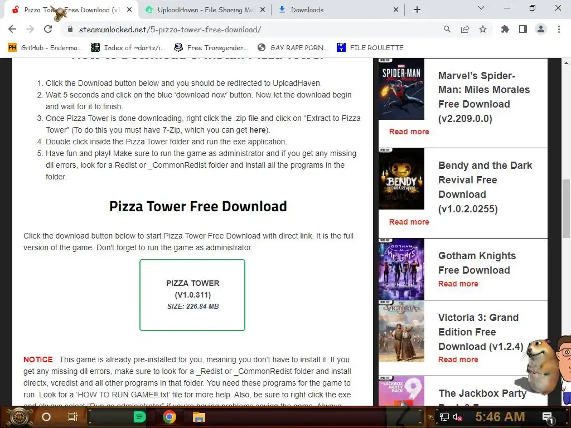
Task: Open Gotham Knights cover thumbnail
Action: point(401,269)
